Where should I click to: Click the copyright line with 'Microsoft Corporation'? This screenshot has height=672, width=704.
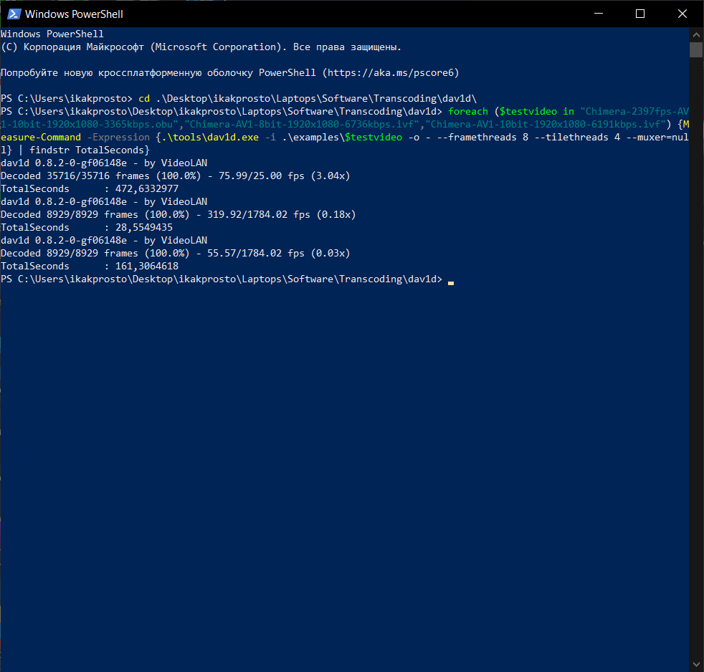point(201,47)
